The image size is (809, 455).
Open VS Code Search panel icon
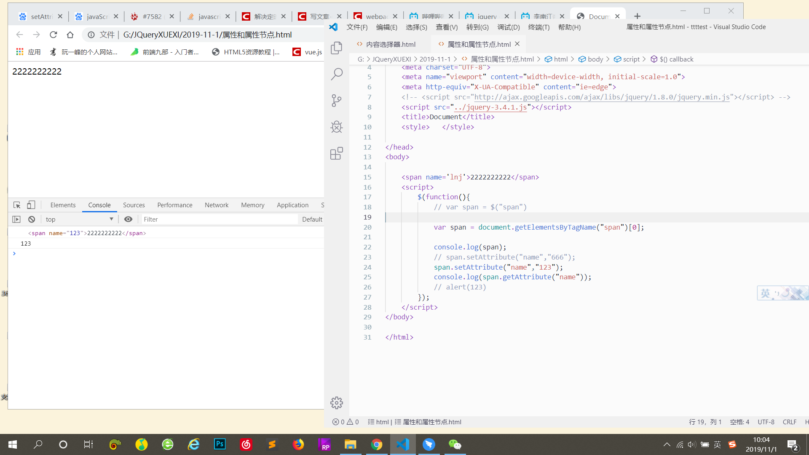[x=336, y=74]
